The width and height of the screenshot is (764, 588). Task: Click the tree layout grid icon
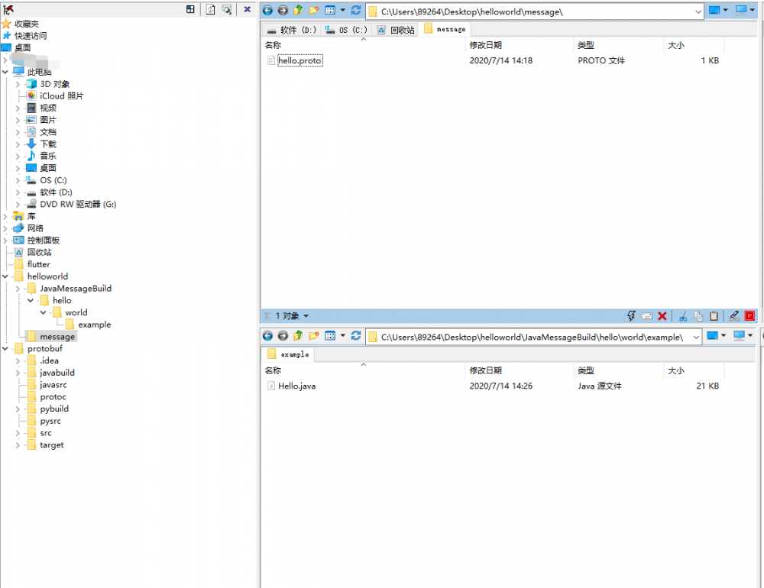(x=190, y=9)
